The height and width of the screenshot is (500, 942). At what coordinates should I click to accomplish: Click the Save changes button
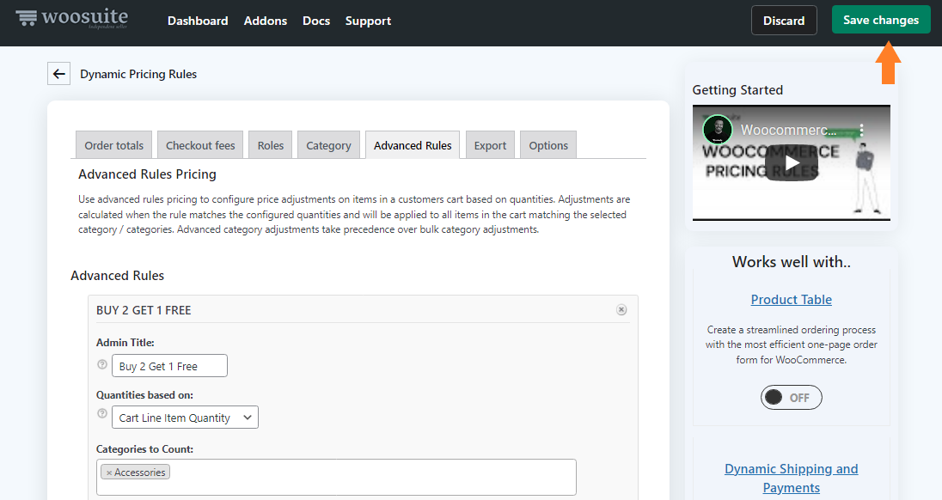881,20
